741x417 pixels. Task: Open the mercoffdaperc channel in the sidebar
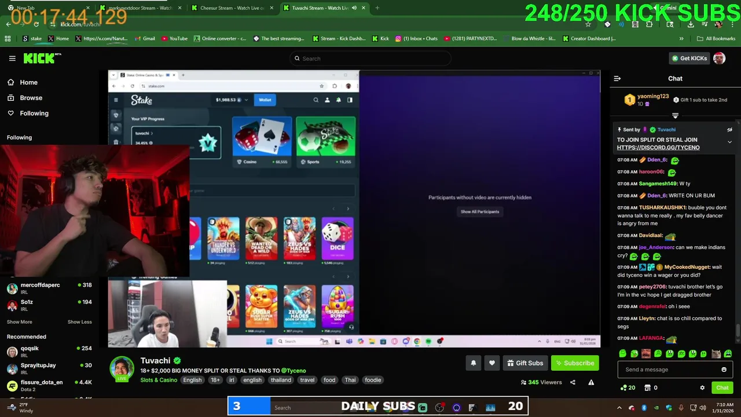49,288
